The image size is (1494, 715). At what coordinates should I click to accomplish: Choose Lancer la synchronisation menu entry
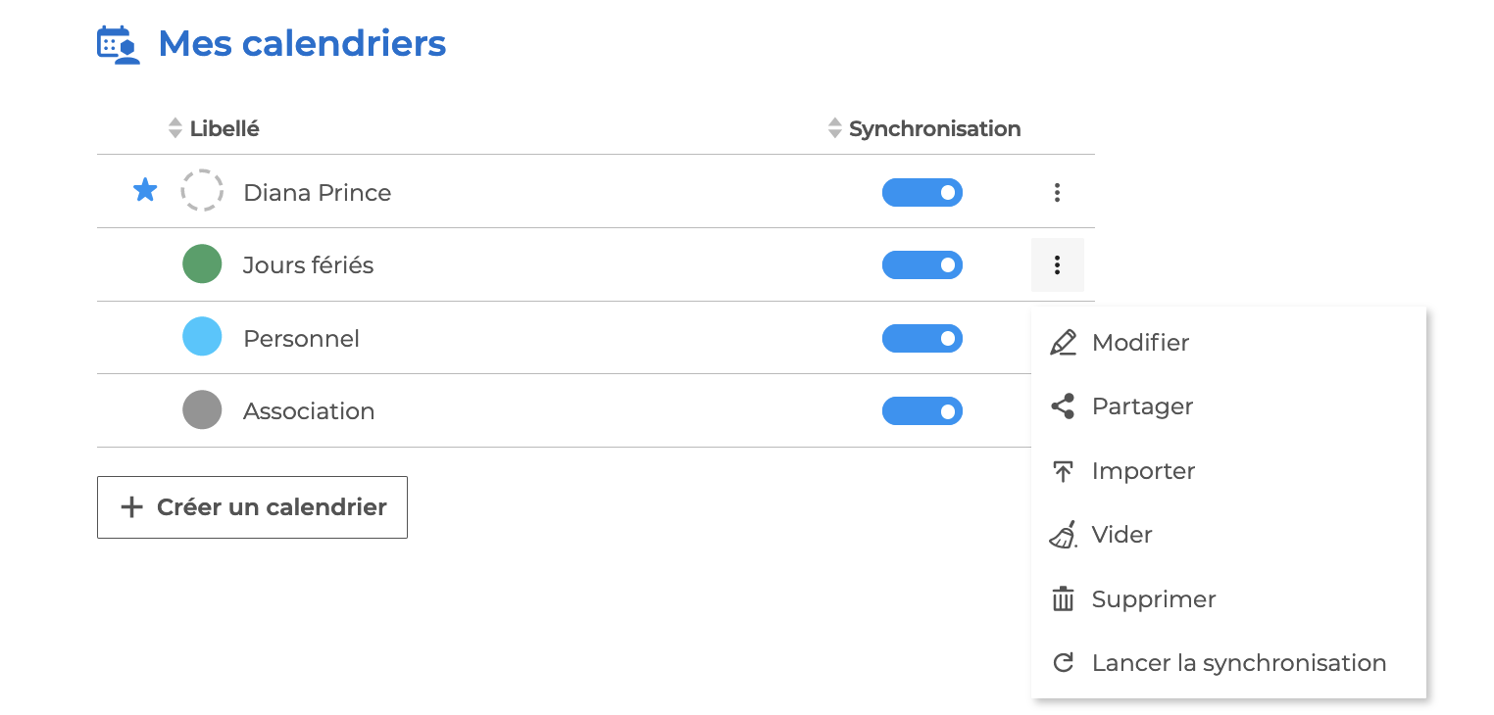pos(1238,663)
